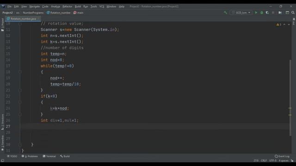Click the grey Stop icon in the toolbar
This screenshot has width=296, height=166.
coord(273,12)
